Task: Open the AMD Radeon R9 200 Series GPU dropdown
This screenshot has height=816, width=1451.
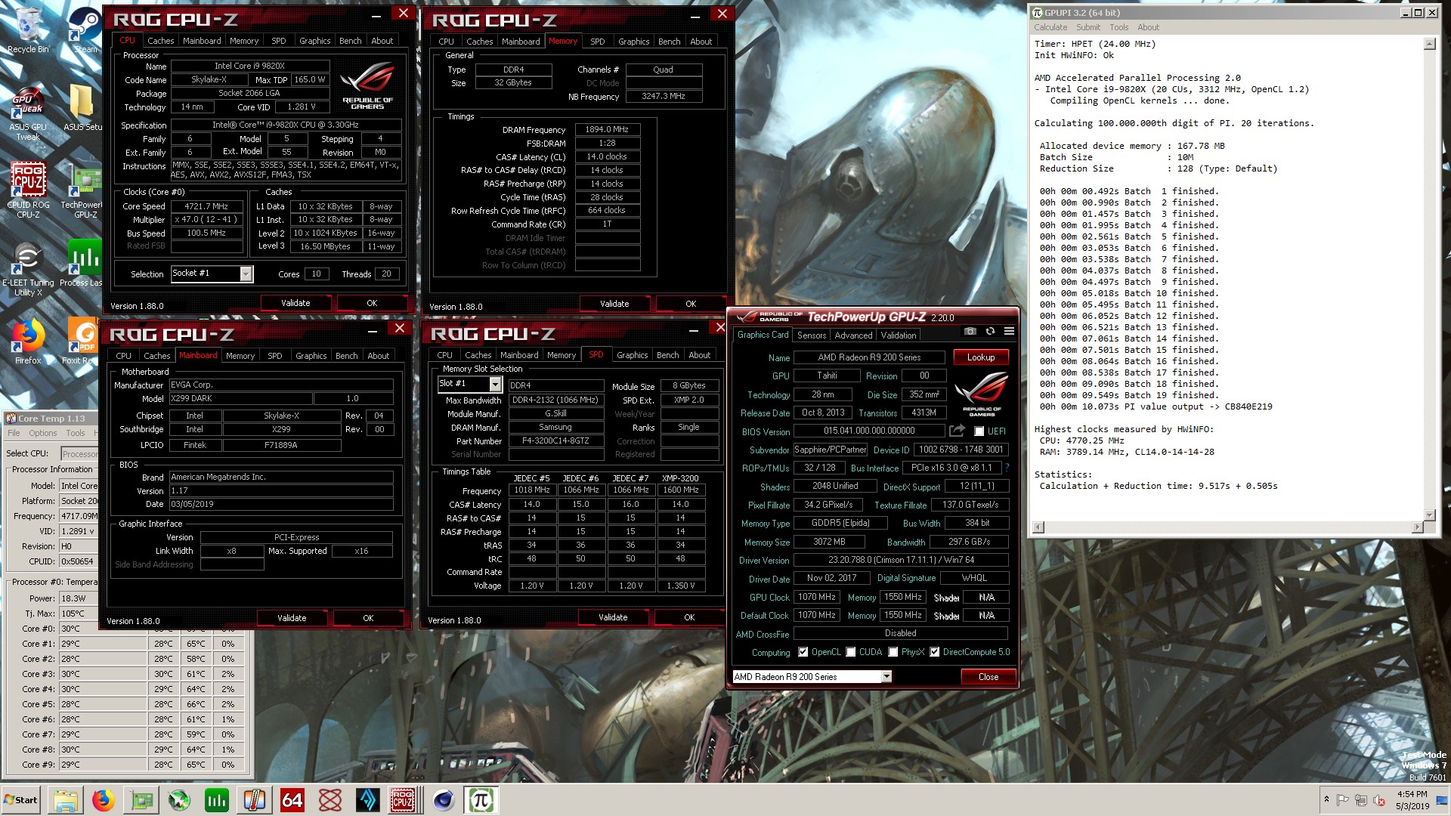Action: pyautogui.click(x=886, y=677)
